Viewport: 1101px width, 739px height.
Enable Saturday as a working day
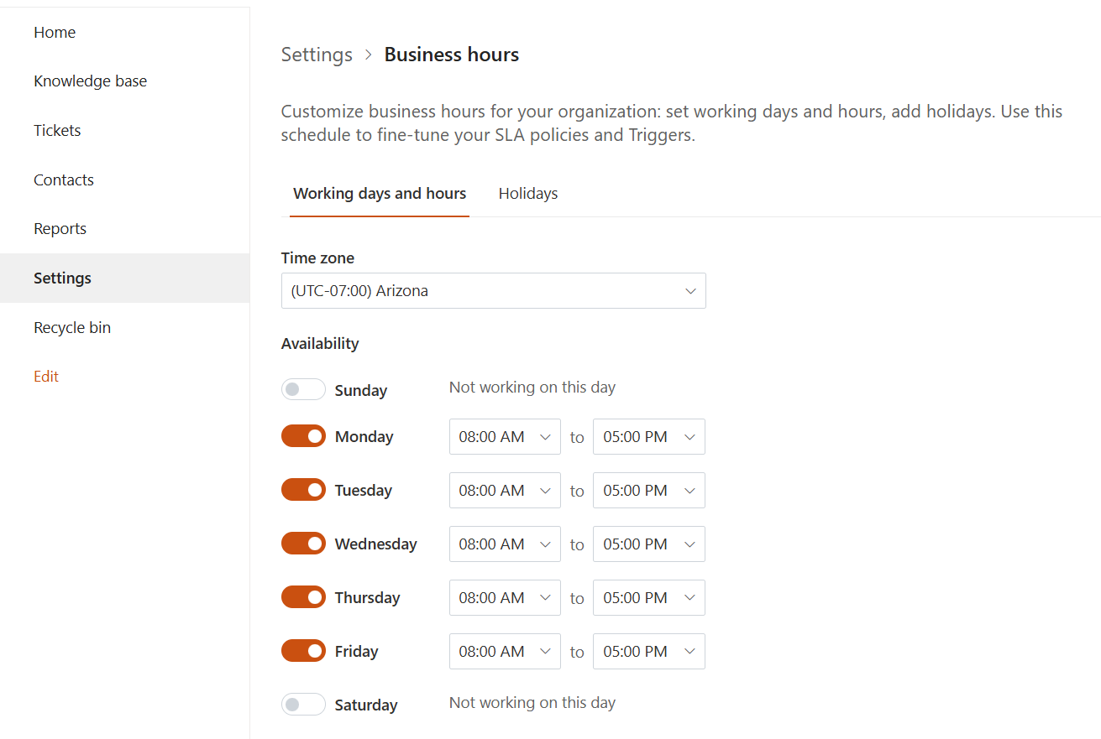point(303,705)
